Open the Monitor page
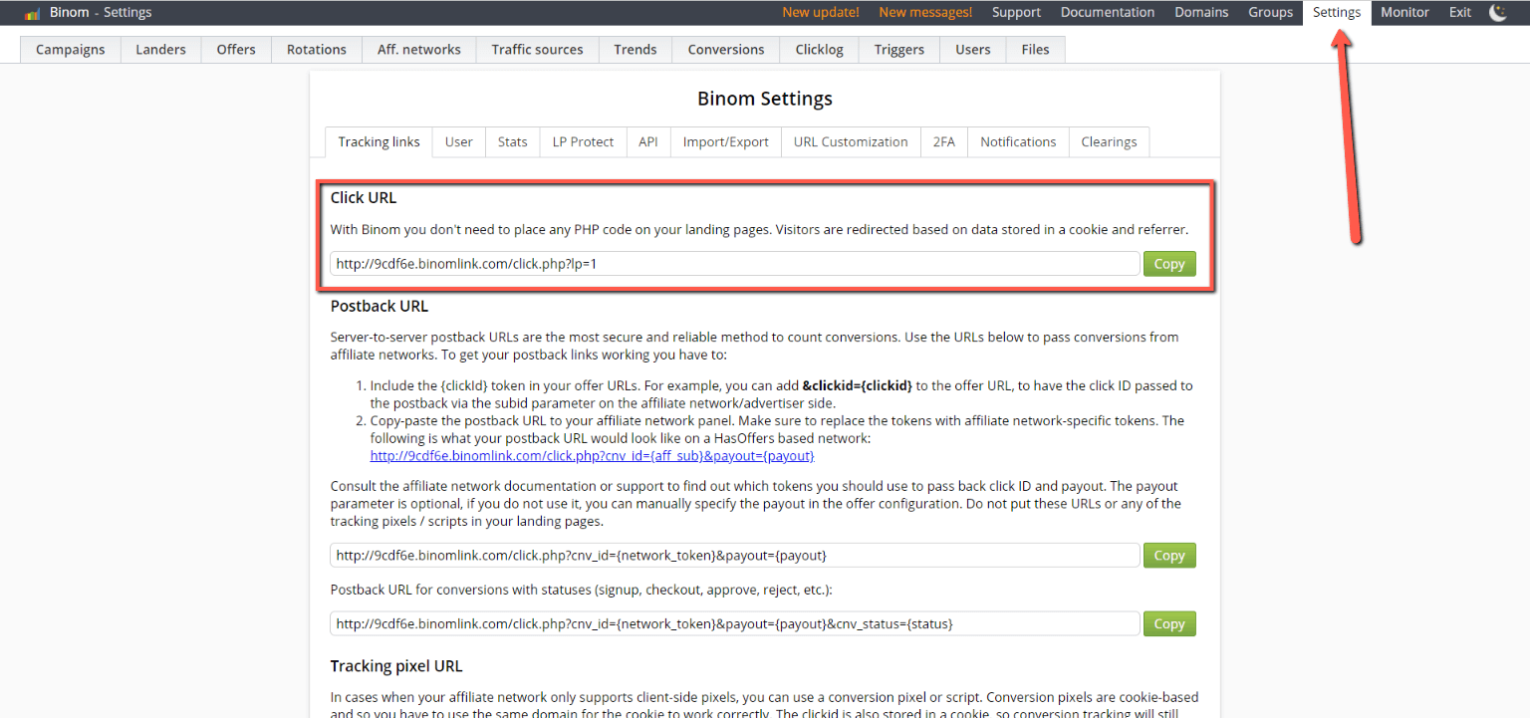1530x718 pixels. click(x=1404, y=13)
